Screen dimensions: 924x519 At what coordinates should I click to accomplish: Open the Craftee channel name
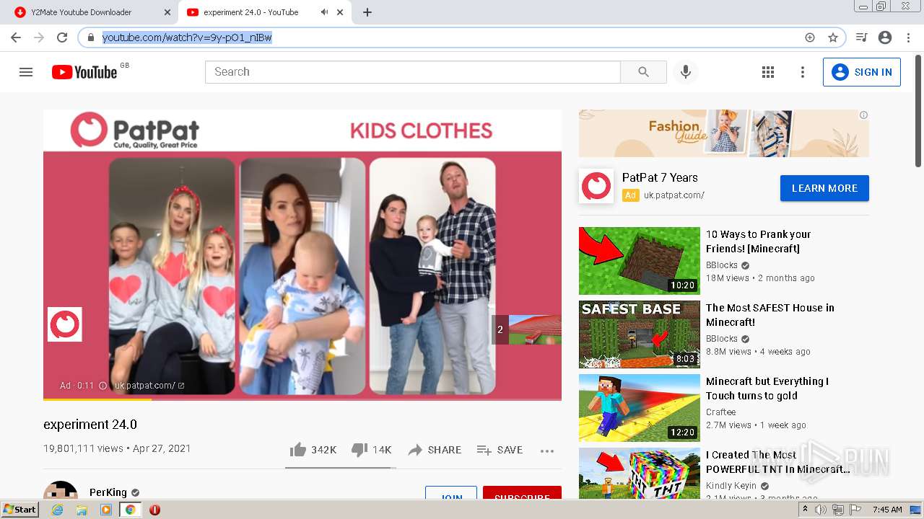[x=721, y=412]
